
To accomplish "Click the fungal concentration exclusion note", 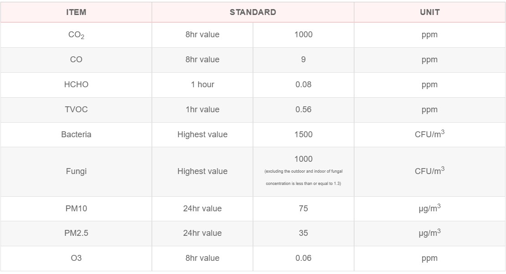I will pos(303,177).
